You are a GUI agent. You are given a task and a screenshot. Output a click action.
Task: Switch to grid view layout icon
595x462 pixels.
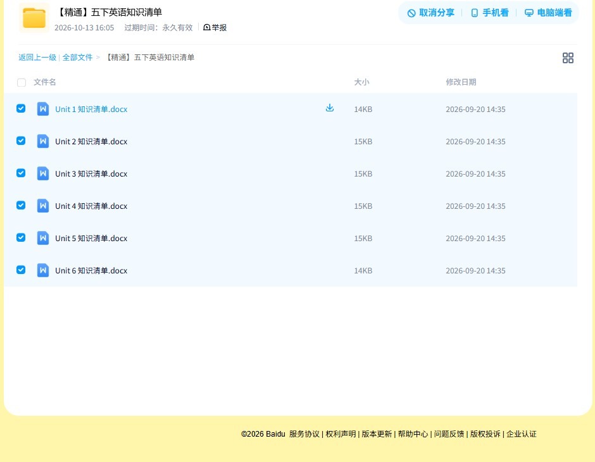(568, 58)
